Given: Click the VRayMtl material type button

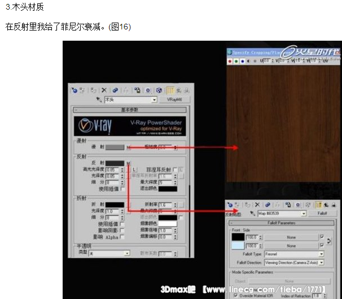Looking at the screenshot, I should click(x=174, y=99).
